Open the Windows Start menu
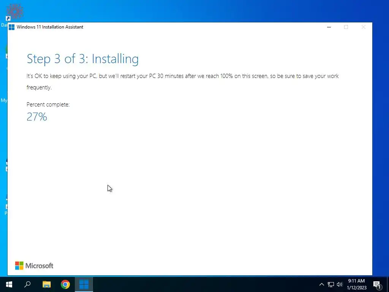389x292 pixels. (x=9, y=284)
